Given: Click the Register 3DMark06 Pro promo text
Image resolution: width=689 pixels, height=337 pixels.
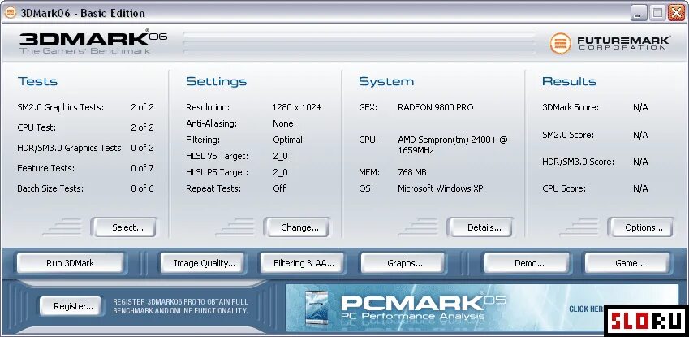Looking at the screenshot, I should pos(181,306).
